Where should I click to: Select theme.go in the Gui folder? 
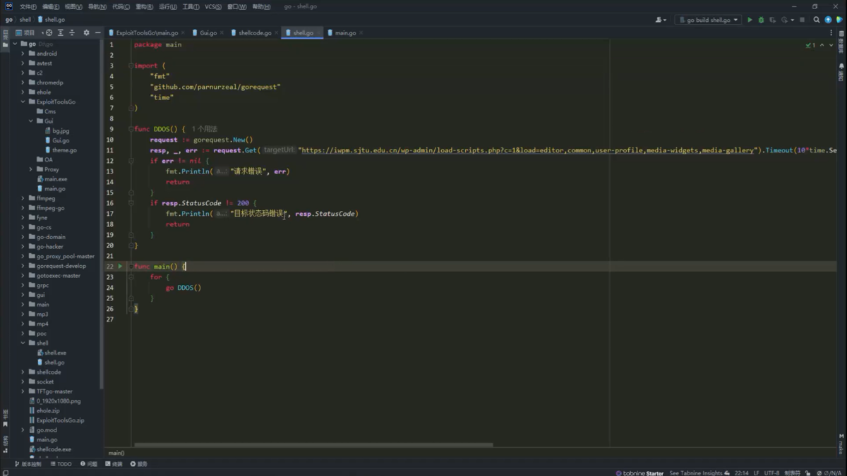point(61,150)
